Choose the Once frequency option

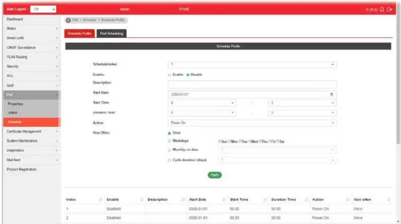pos(169,133)
